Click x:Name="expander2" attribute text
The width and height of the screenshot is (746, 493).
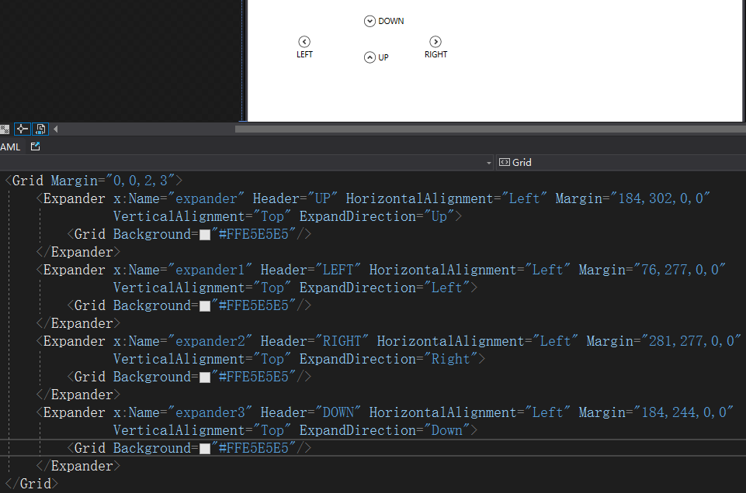coord(182,341)
